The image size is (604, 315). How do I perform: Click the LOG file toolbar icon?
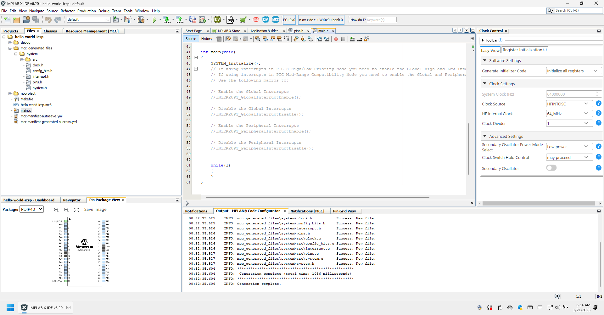[x=230, y=20]
